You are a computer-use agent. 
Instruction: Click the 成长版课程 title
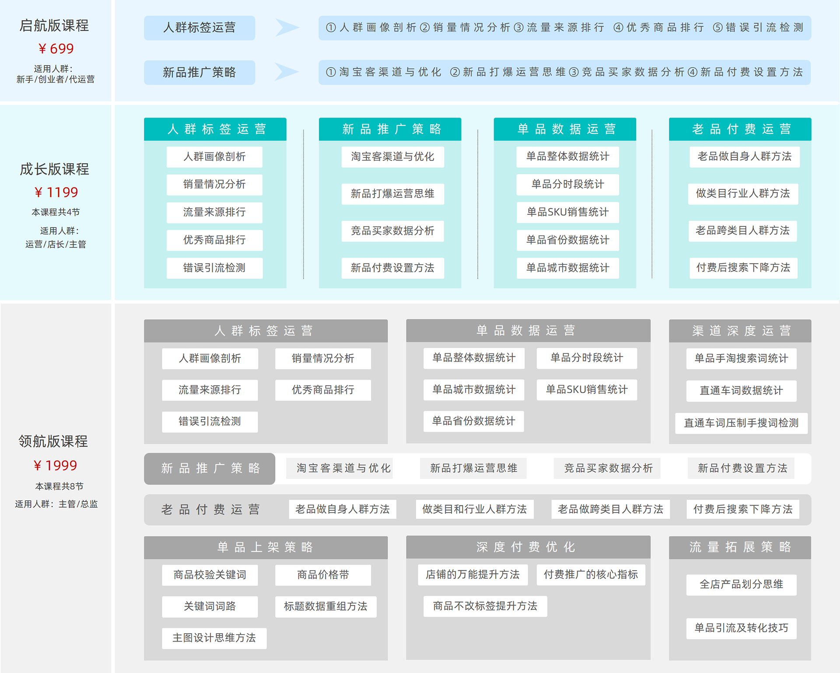point(54,169)
